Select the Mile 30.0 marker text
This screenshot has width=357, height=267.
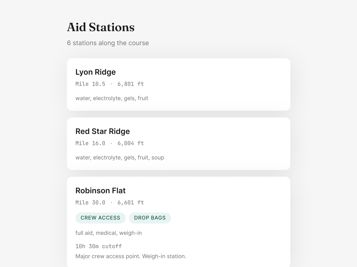pyautogui.click(x=90, y=203)
